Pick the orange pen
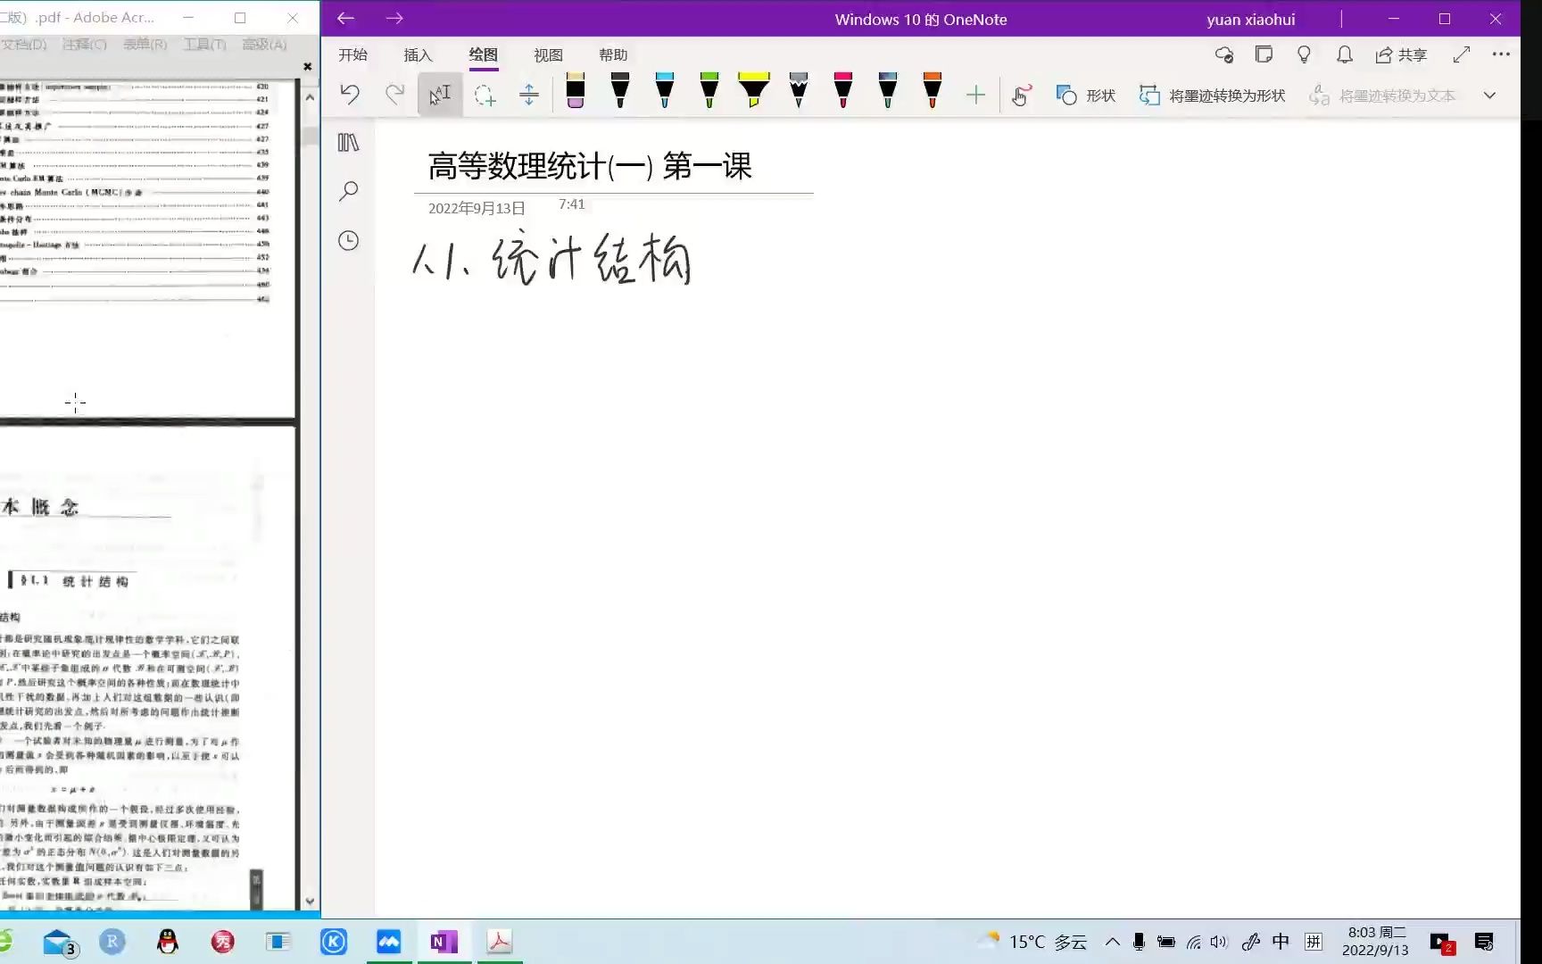1542x964 pixels. 933,91
